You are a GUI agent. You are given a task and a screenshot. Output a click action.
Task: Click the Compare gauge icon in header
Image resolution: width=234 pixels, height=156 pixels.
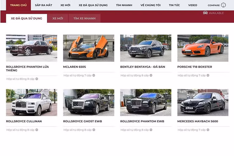coord(223,5)
